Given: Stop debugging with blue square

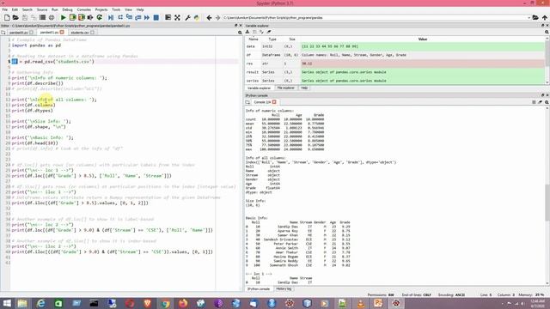Looking at the screenshot, I should [x=156, y=17].
